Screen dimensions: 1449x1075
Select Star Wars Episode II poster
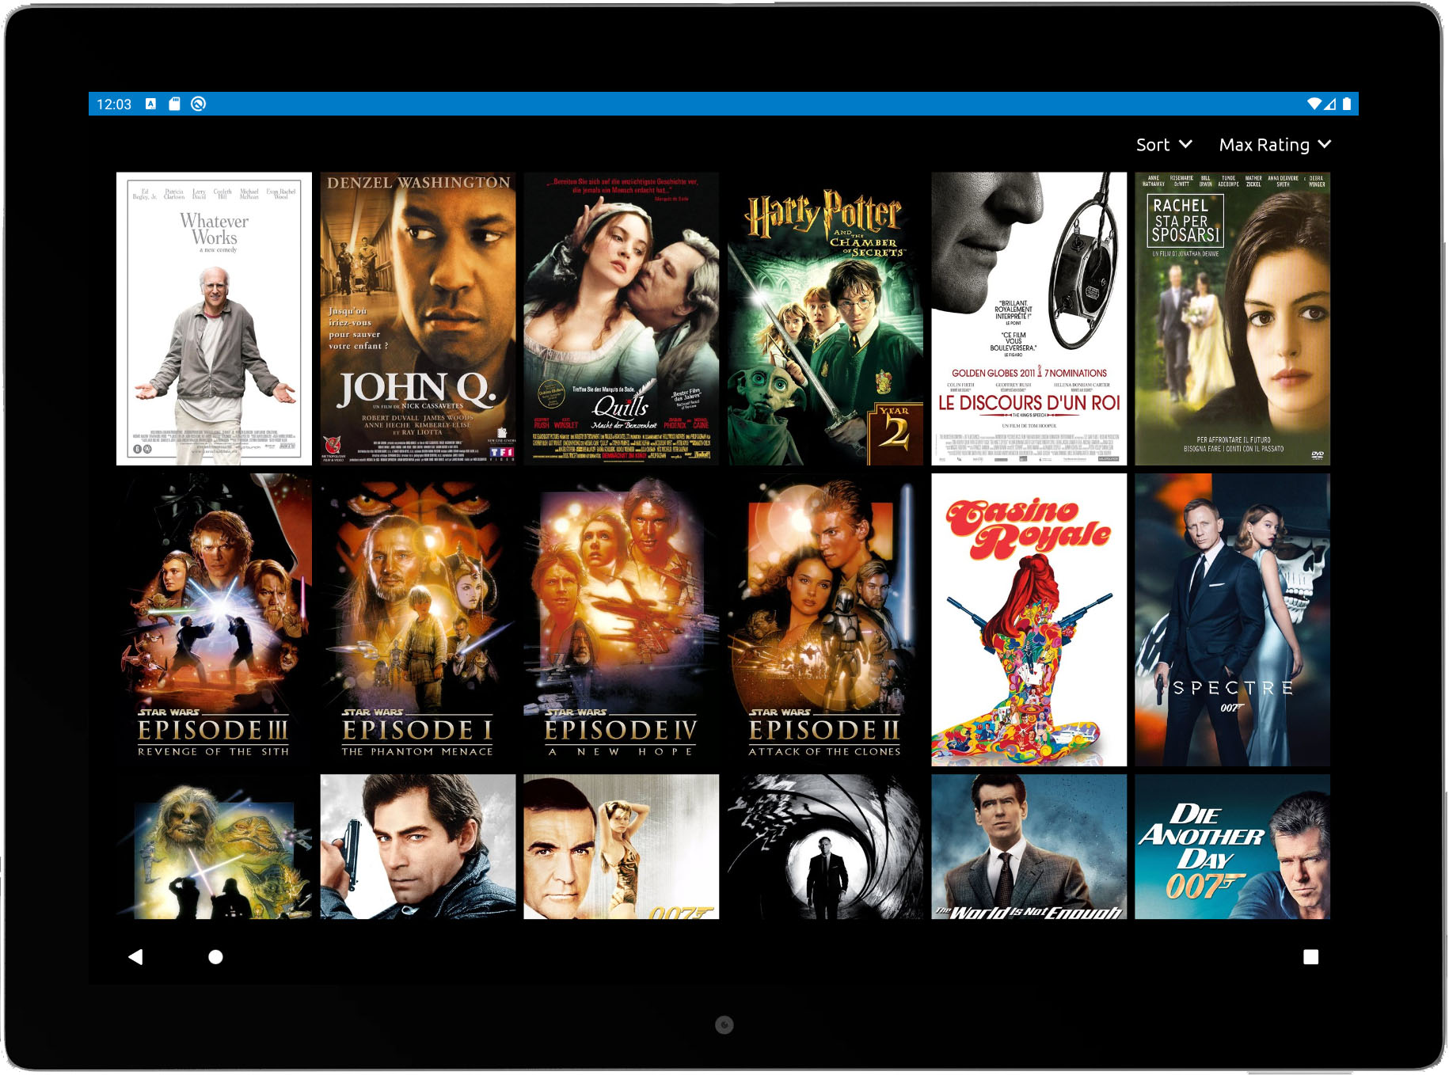click(825, 620)
